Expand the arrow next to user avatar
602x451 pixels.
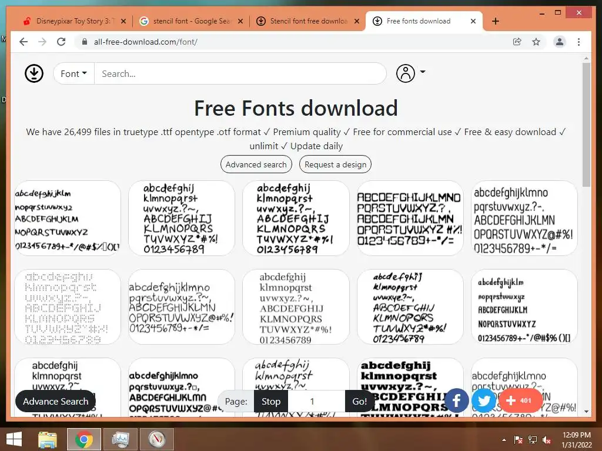pyautogui.click(x=423, y=72)
